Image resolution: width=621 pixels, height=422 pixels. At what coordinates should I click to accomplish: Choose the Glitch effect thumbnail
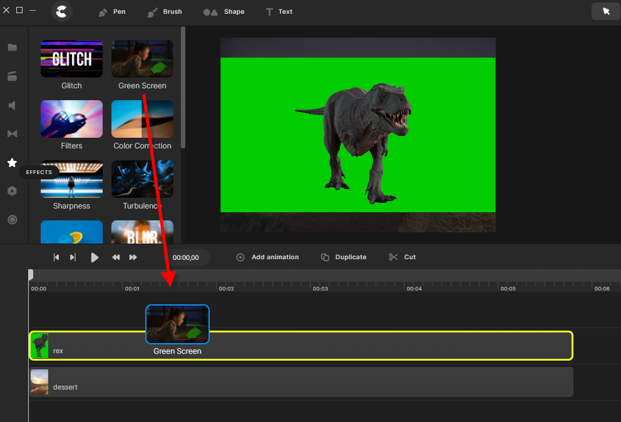72,59
